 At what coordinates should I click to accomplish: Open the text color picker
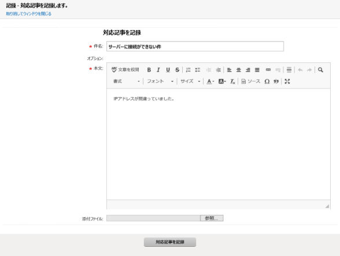click(x=210, y=81)
